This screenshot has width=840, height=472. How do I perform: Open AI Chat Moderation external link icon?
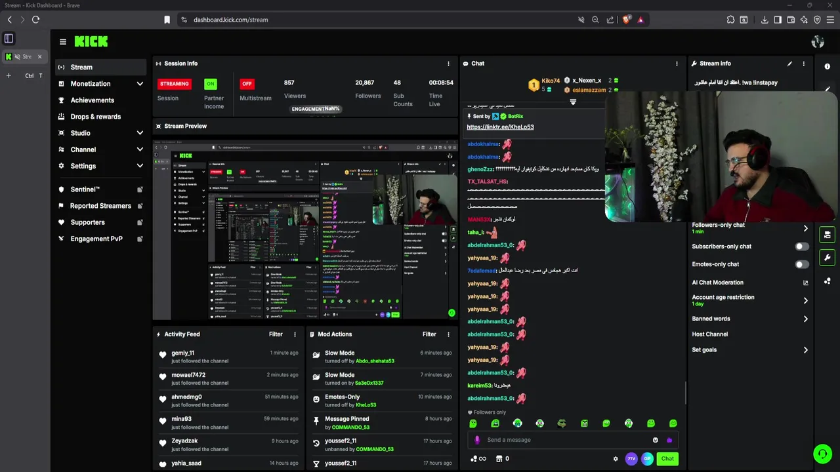tap(806, 283)
